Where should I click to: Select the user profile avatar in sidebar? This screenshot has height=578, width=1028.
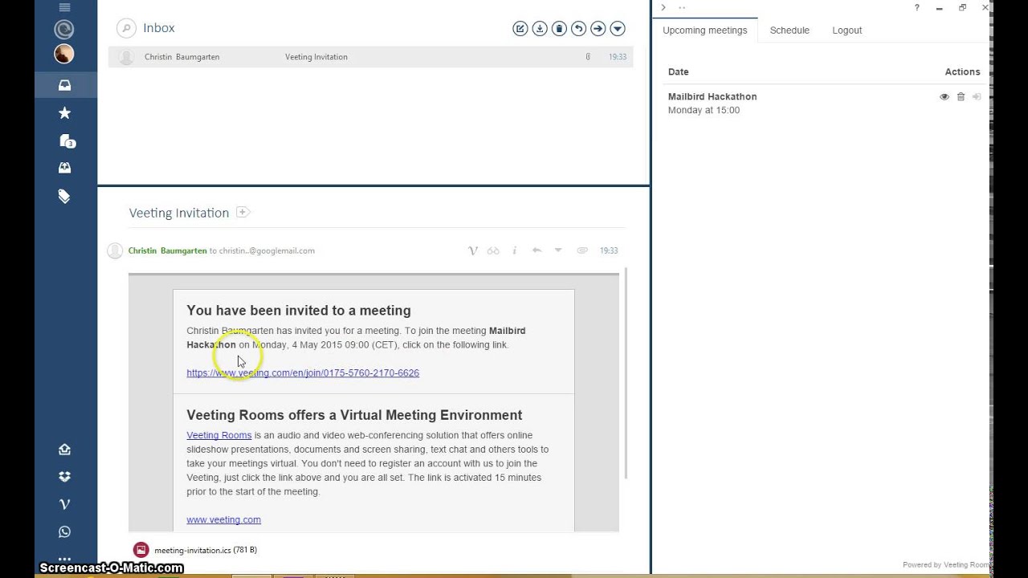click(64, 54)
